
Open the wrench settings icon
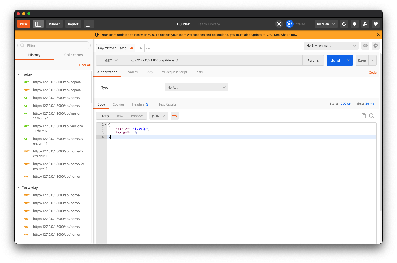point(365,24)
